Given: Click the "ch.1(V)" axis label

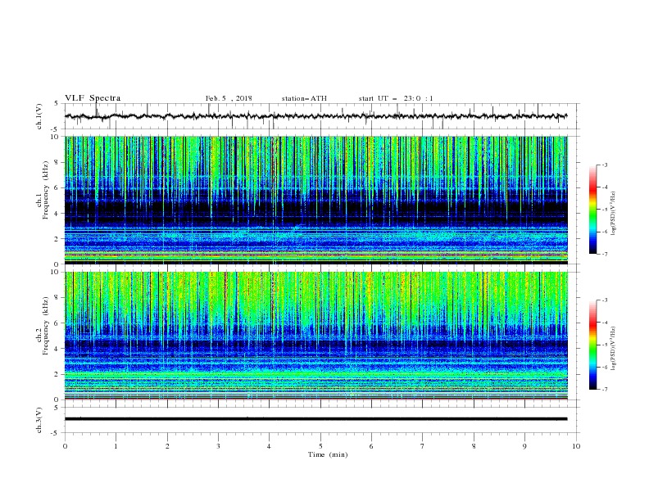Looking at the screenshot, I should [x=39, y=116].
